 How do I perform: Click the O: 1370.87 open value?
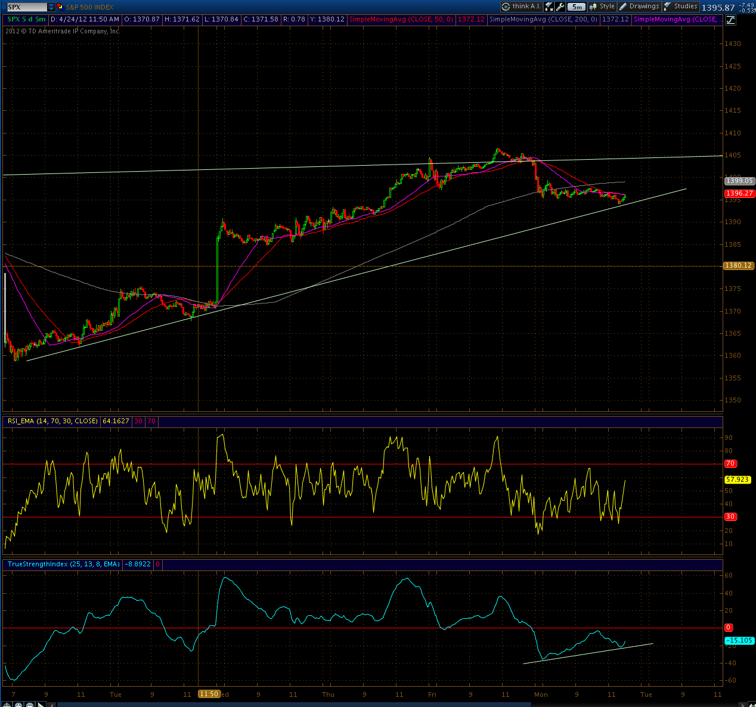[x=142, y=19]
